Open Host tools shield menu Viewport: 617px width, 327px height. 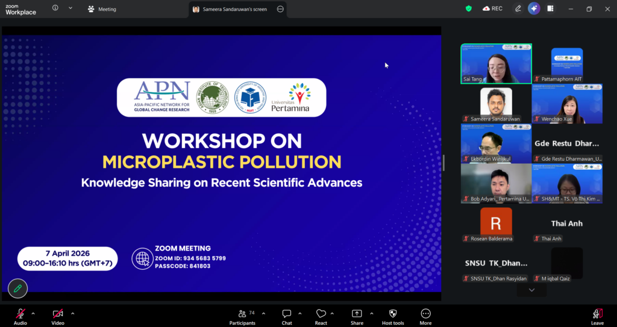[x=393, y=315]
